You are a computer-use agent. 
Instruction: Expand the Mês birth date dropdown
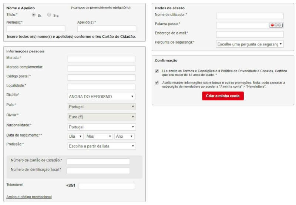98,137
